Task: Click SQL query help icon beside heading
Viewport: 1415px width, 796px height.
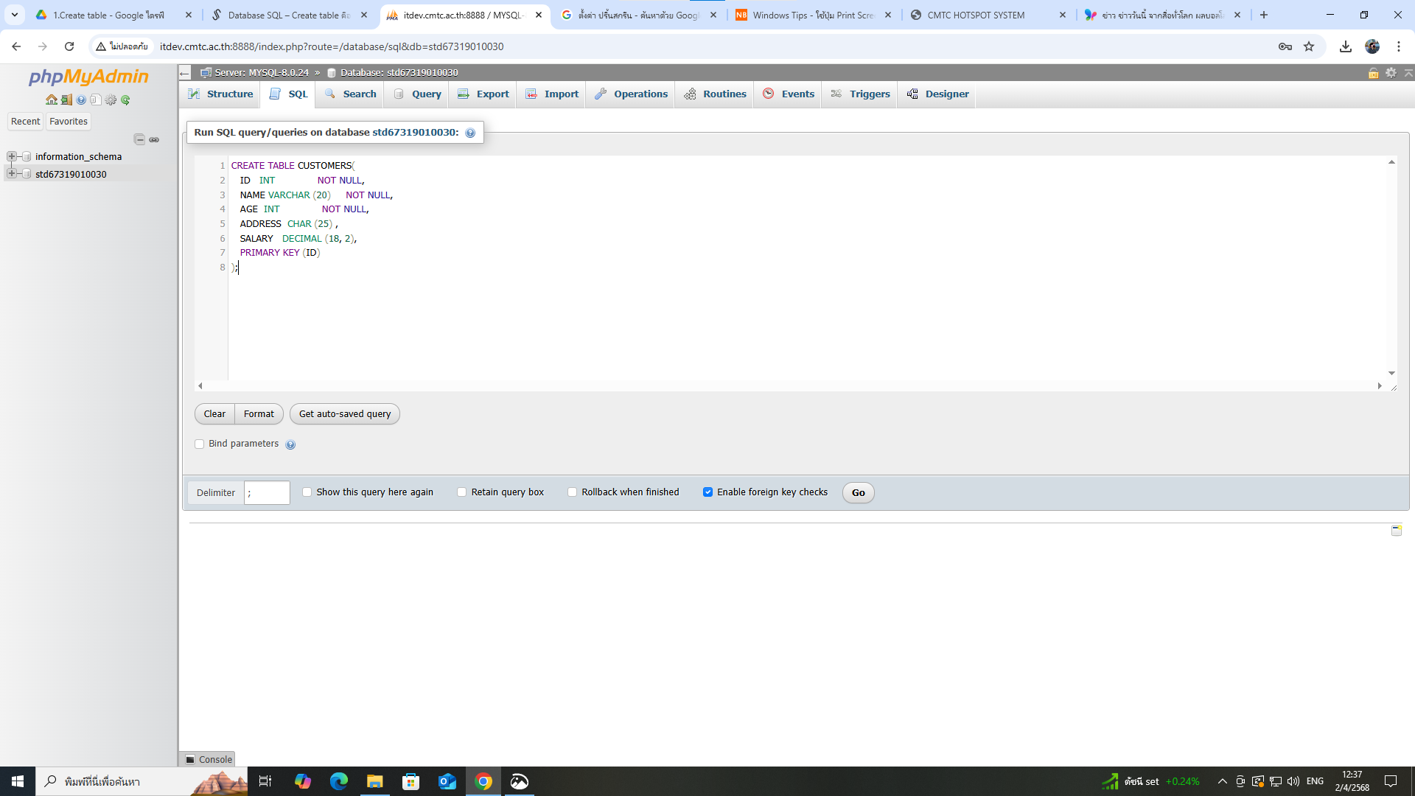Action: click(x=470, y=133)
